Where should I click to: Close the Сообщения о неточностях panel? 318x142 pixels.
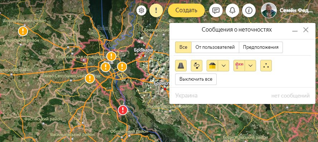pos(305,30)
